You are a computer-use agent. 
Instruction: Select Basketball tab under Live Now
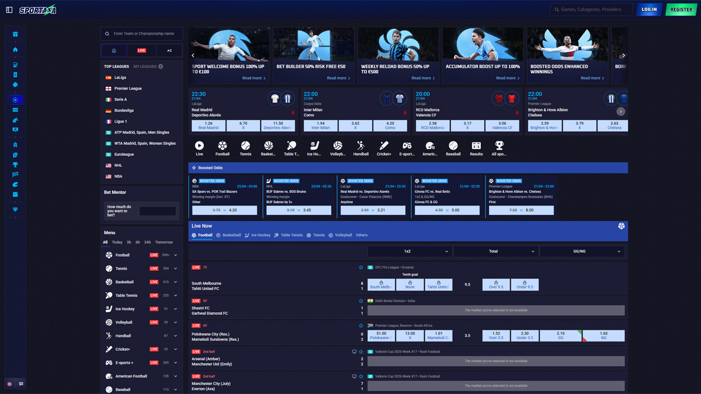(x=228, y=235)
